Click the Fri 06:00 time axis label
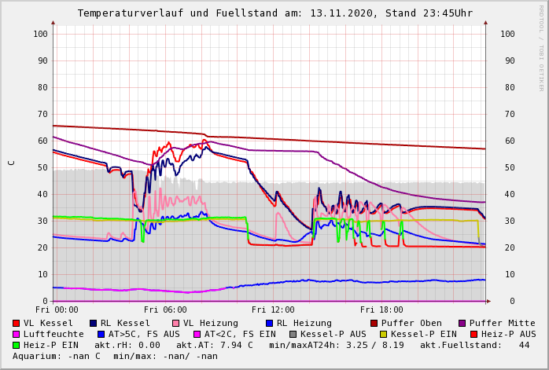This screenshot has height=370, width=549. point(165,310)
